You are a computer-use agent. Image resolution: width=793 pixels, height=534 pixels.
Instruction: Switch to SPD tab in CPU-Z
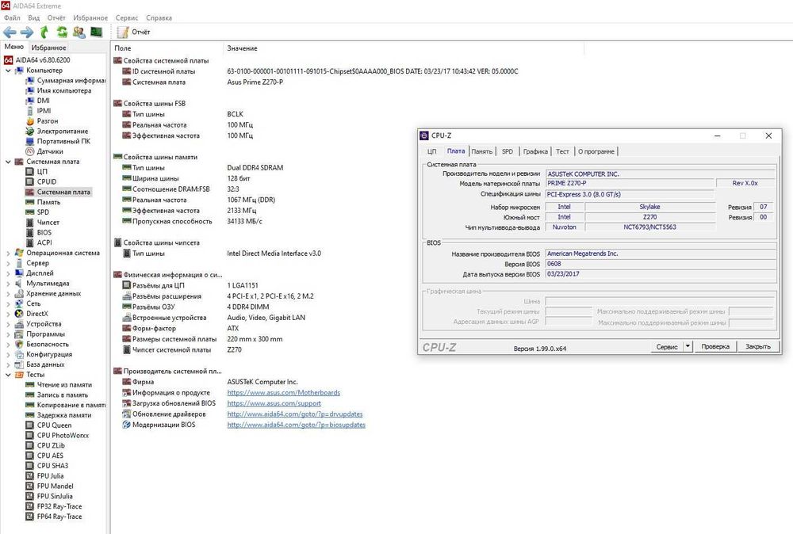(x=508, y=151)
